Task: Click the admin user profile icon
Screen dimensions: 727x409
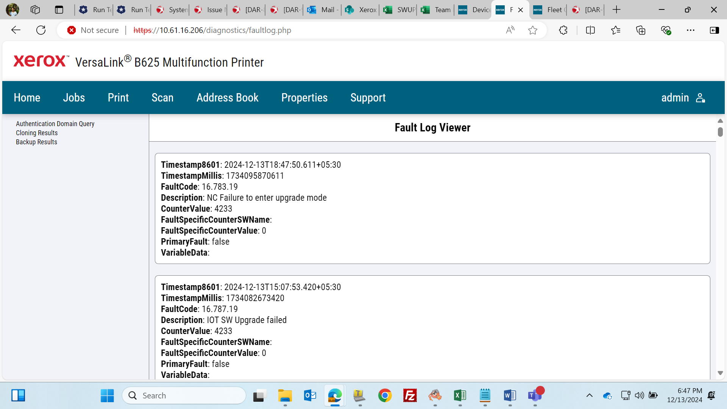Action: click(x=700, y=98)
